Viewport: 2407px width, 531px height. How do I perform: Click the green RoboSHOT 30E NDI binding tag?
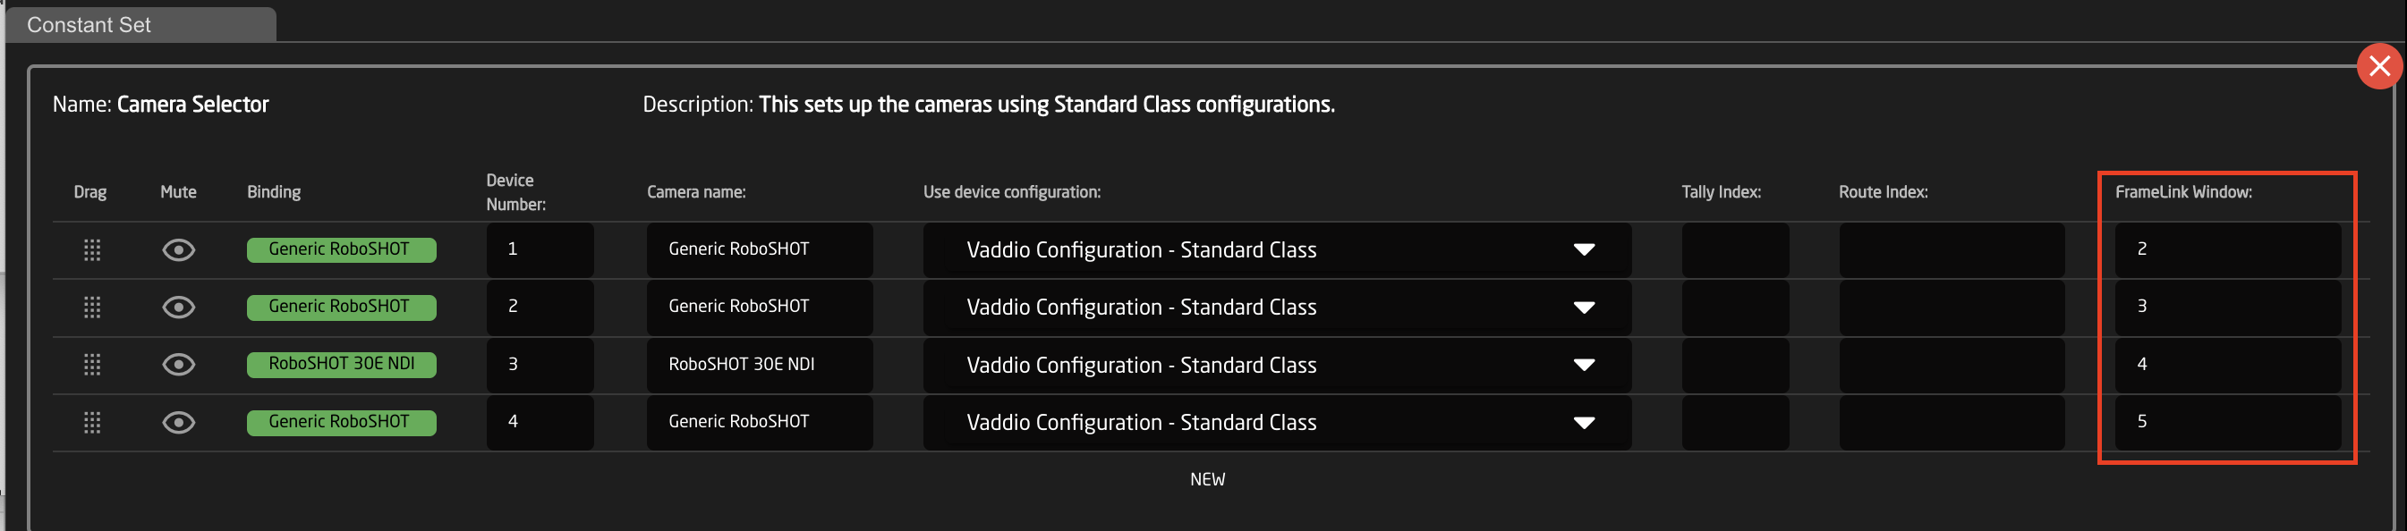(341, 365)
